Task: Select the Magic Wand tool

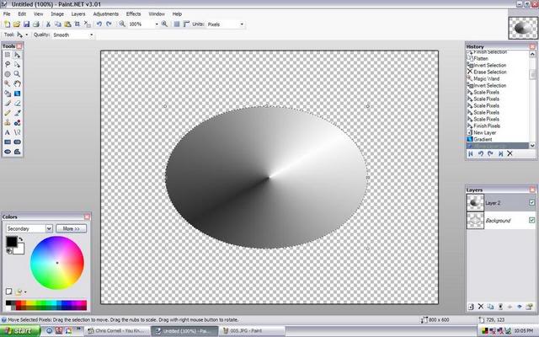Action: click(8, 83)
